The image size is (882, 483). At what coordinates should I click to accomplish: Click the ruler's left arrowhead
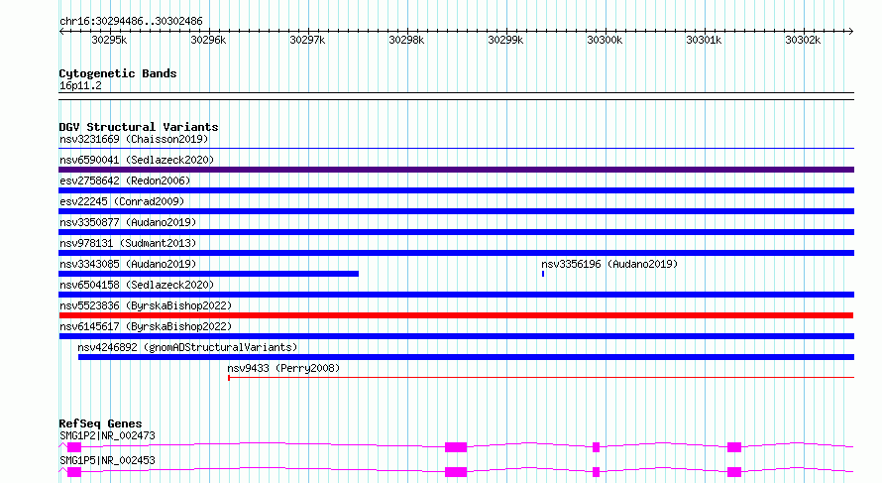click(61, 31)
